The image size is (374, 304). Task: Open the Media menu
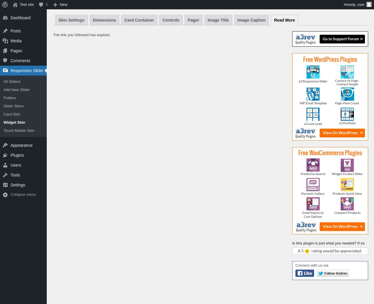[23, 41]
